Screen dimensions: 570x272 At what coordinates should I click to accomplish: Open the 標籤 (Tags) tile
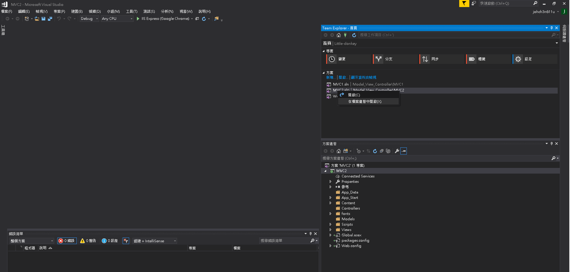pos(488,59)
